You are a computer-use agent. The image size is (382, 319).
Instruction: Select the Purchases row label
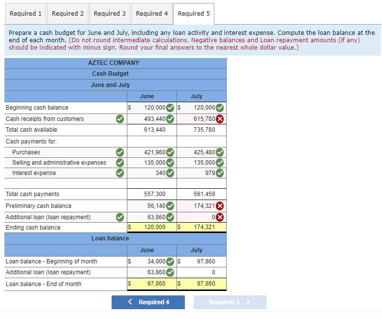point(27,152)
